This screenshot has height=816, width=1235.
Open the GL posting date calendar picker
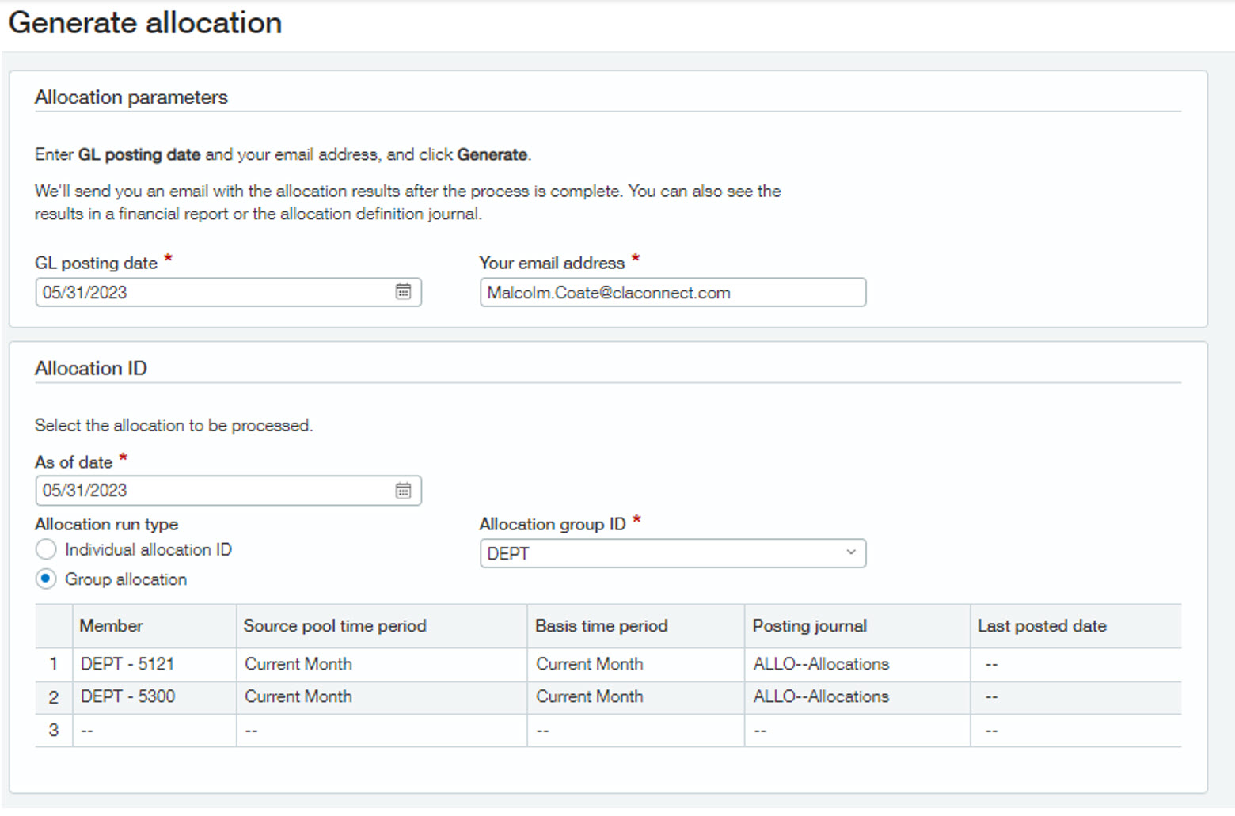pyautogui.click(x=403, y=292)
